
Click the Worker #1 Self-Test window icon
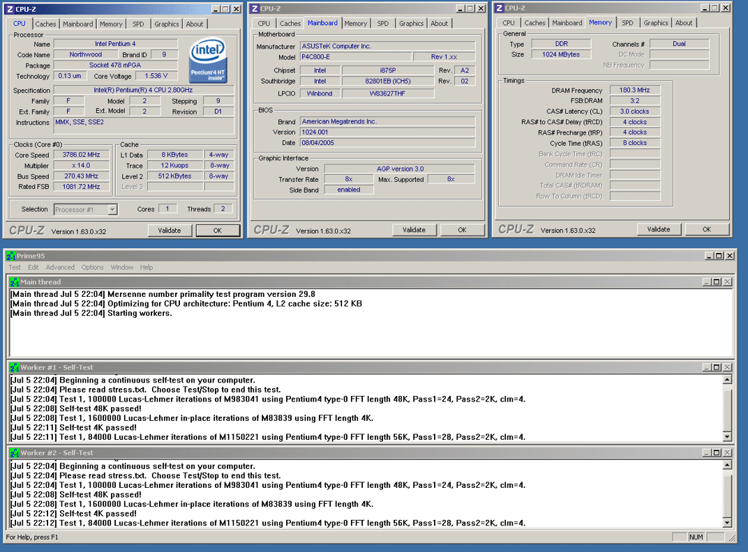click(15, 367)
